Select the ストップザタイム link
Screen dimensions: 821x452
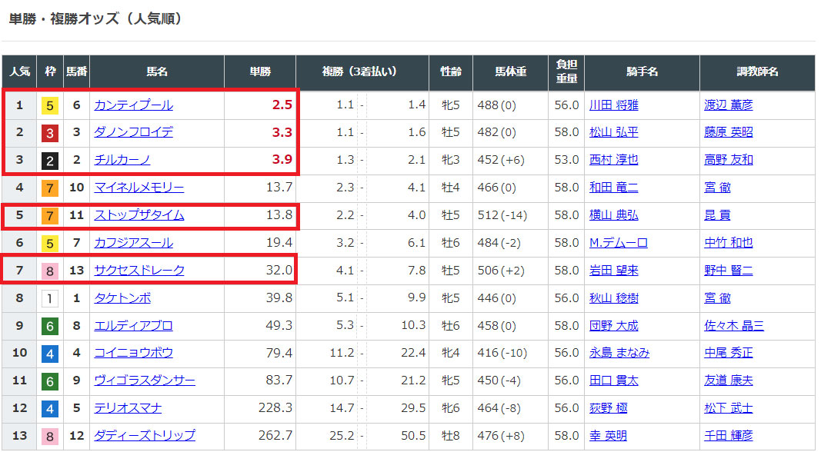pos(139,215)
